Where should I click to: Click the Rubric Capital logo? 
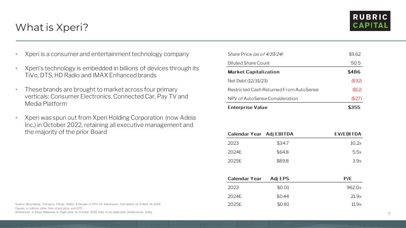[370, 21]
